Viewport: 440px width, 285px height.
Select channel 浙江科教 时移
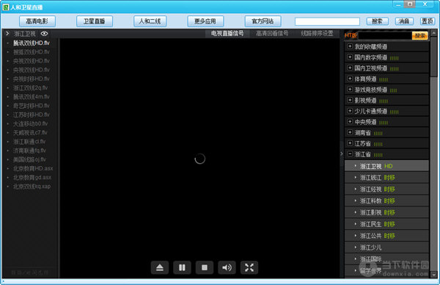coord(386,201)
